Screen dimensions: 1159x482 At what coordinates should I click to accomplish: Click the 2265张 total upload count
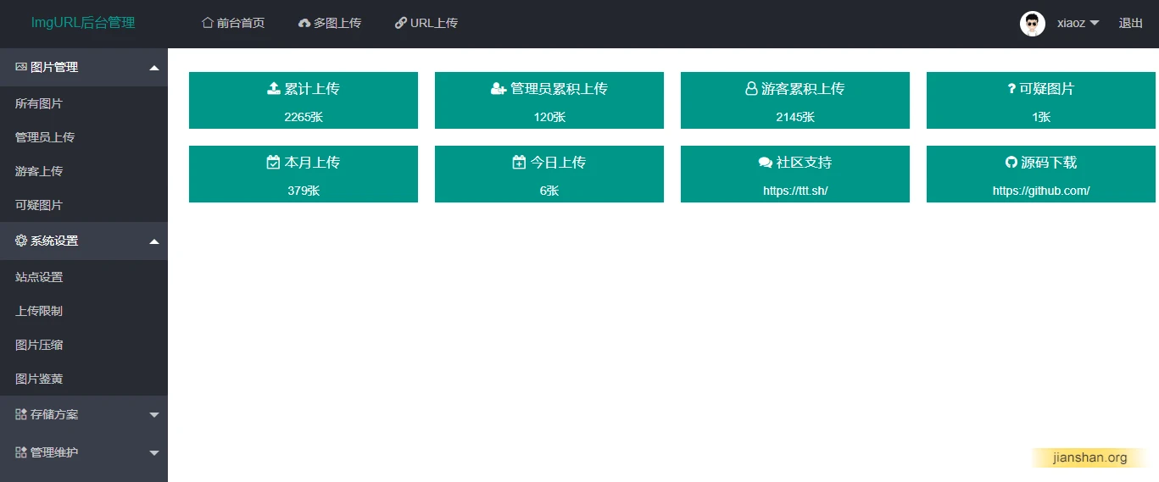[304, 117]
